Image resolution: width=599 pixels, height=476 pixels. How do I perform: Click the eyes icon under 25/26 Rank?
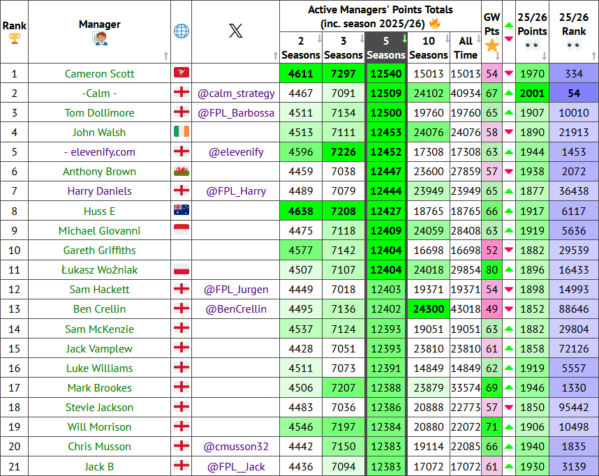(574, 46)
